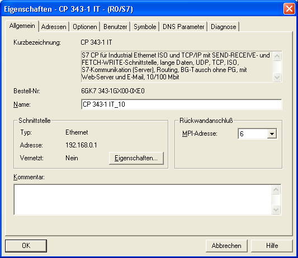Open the Hilfe help button
Image resolution: width=298 pixels, height=258 pixels.
click(x=272, y=246)
